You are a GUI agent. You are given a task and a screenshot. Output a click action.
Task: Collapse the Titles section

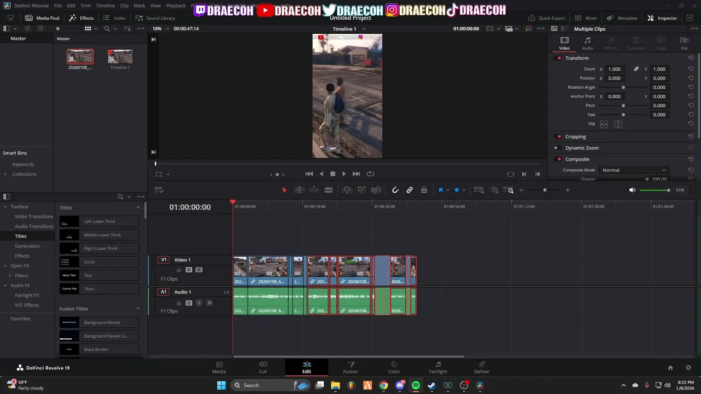(x=138, y=208)
